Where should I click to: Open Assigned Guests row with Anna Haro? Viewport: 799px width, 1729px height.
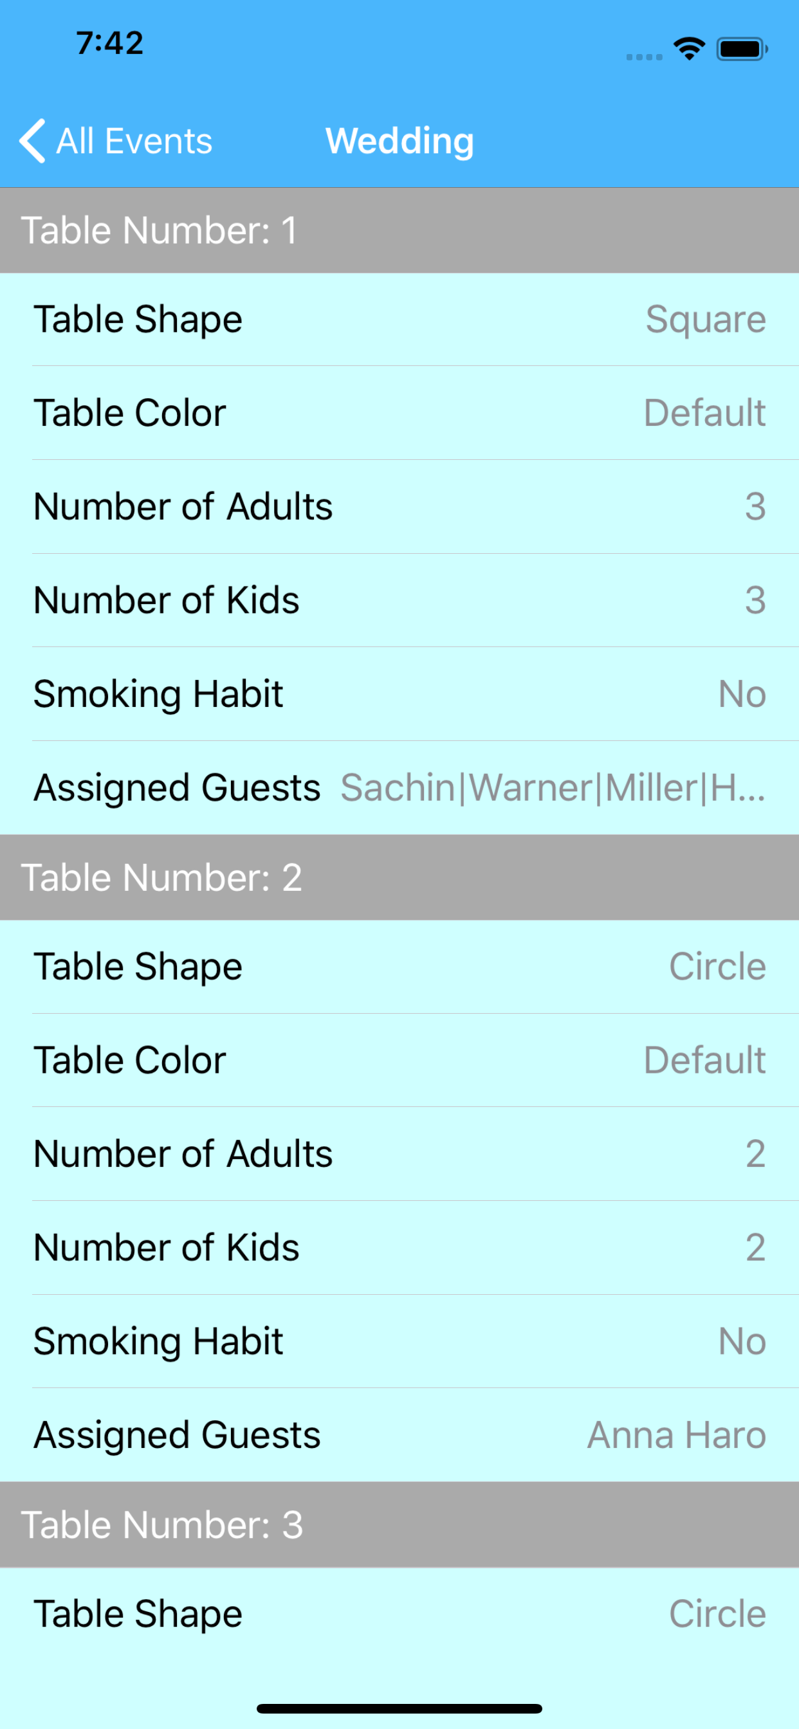point(399,1436)
